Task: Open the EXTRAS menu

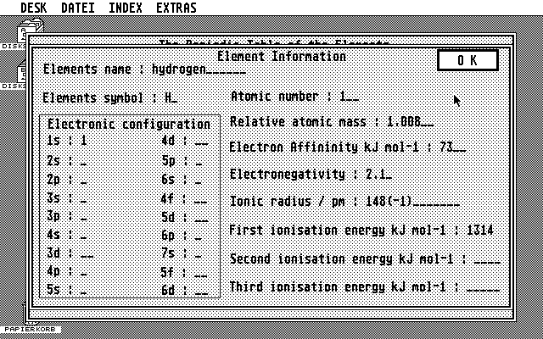Action: 176,8
